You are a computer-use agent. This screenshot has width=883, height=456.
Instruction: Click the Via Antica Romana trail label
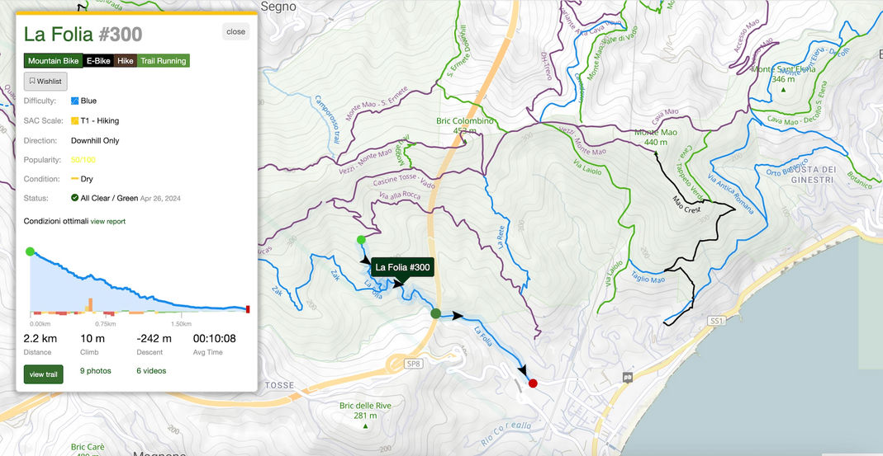coord(731,194)
